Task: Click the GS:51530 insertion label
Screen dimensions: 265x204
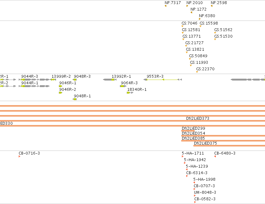Action: pyautogui.click(x=223, y=36)
